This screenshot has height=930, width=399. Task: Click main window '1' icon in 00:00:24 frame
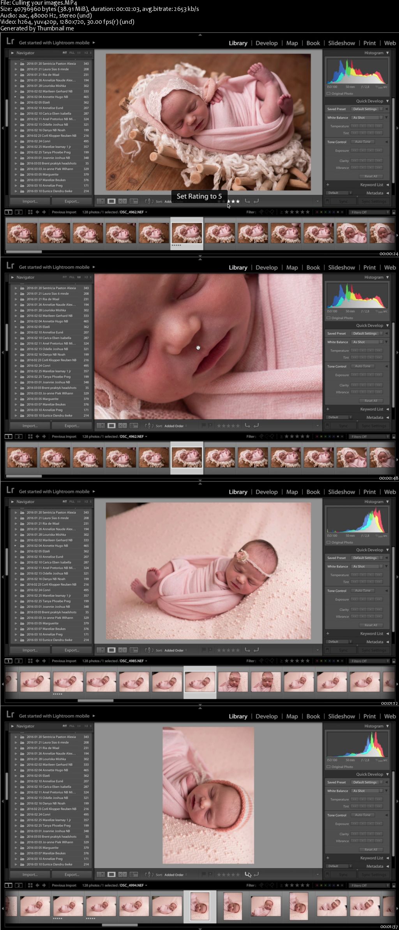pos(9,212)
